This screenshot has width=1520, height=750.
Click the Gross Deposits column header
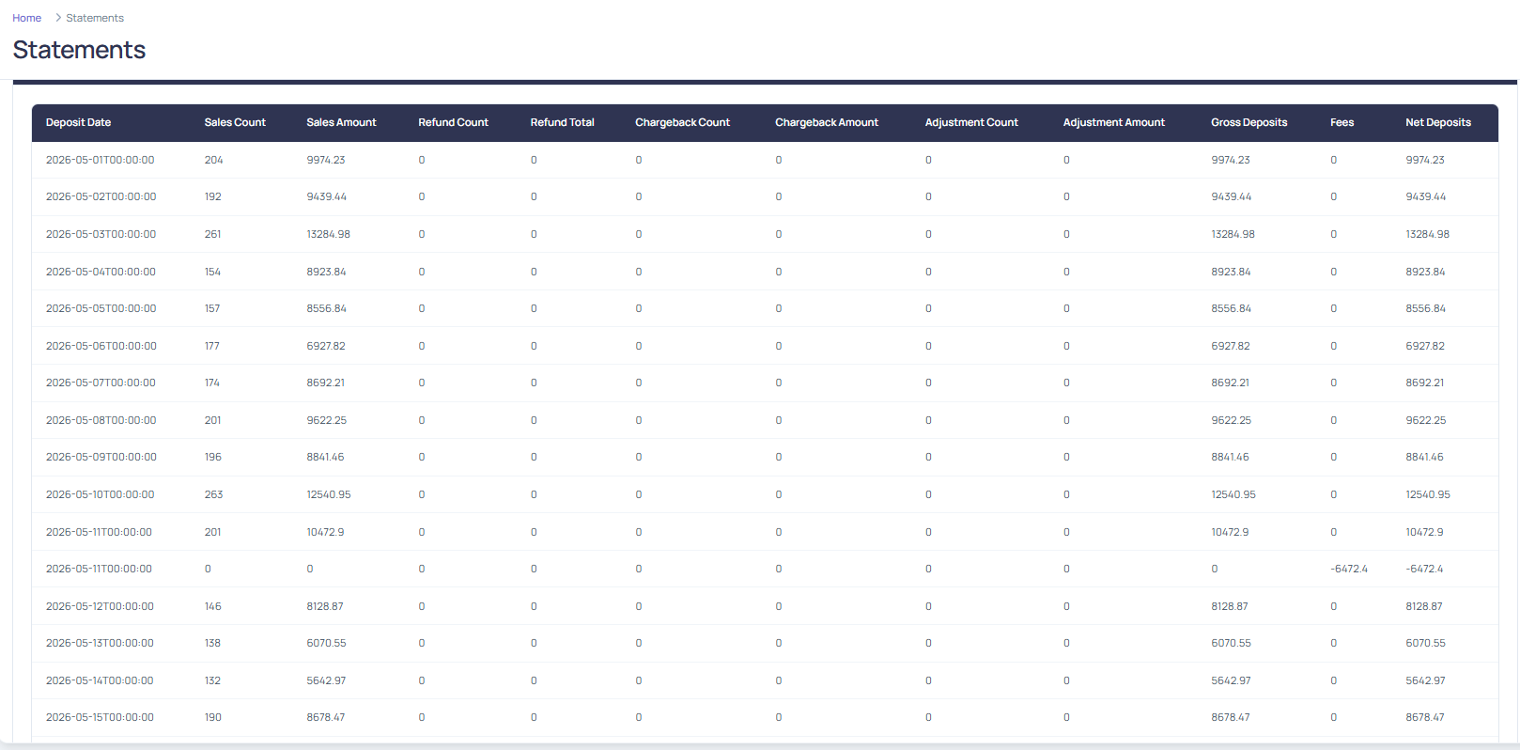[x=1249, y=122]
